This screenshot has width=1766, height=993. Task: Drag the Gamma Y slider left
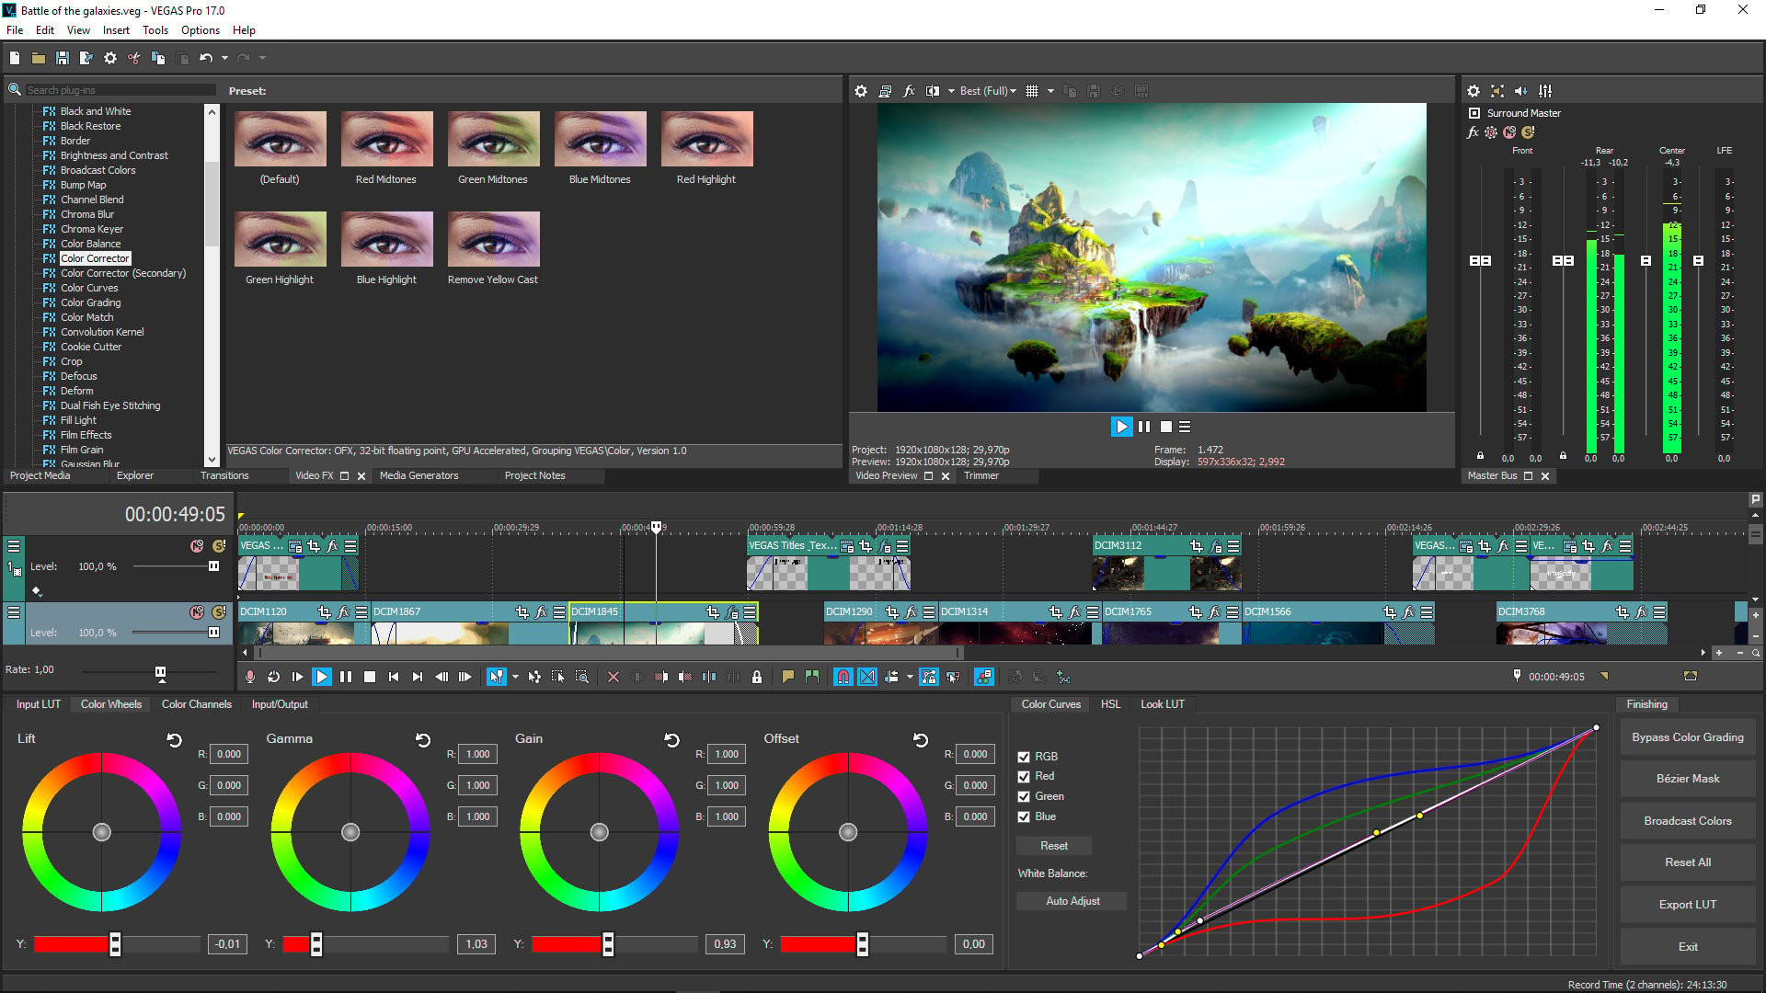coord(316,944)
